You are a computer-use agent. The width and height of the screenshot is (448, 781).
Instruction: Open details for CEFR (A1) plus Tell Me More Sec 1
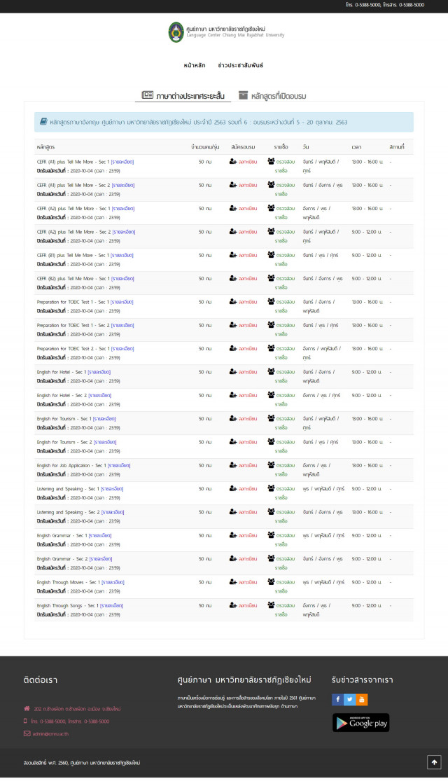point(122,162)
